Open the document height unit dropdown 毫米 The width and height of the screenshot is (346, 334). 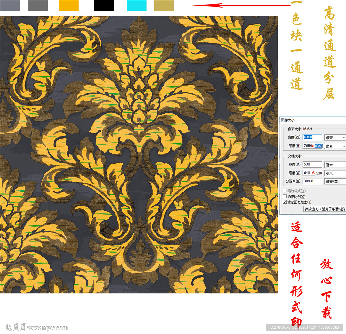pos(335,173)
